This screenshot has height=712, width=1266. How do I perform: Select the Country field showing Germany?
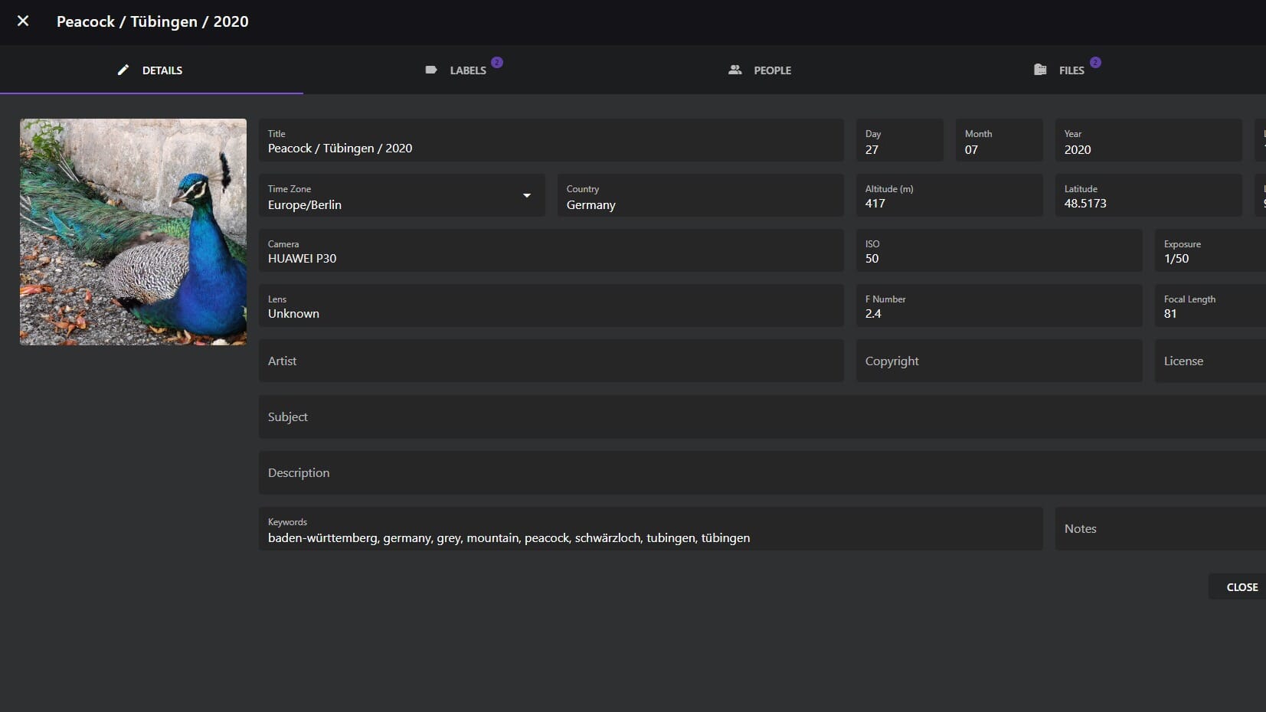point(700,204)
